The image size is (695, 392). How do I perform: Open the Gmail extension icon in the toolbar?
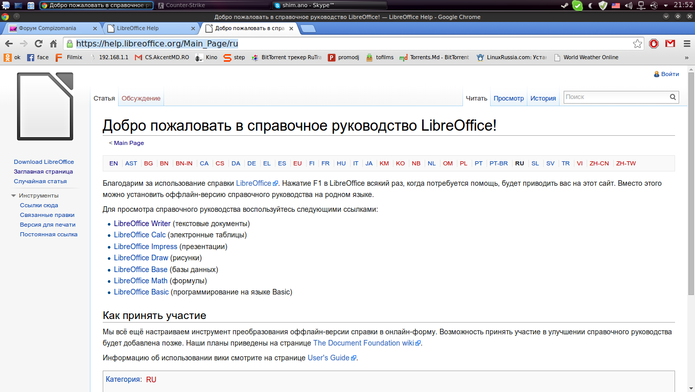(669, 44)
